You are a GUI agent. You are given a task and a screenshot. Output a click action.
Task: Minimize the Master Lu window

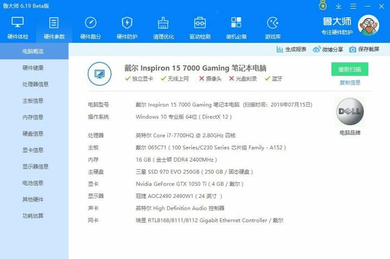[368, 6]
